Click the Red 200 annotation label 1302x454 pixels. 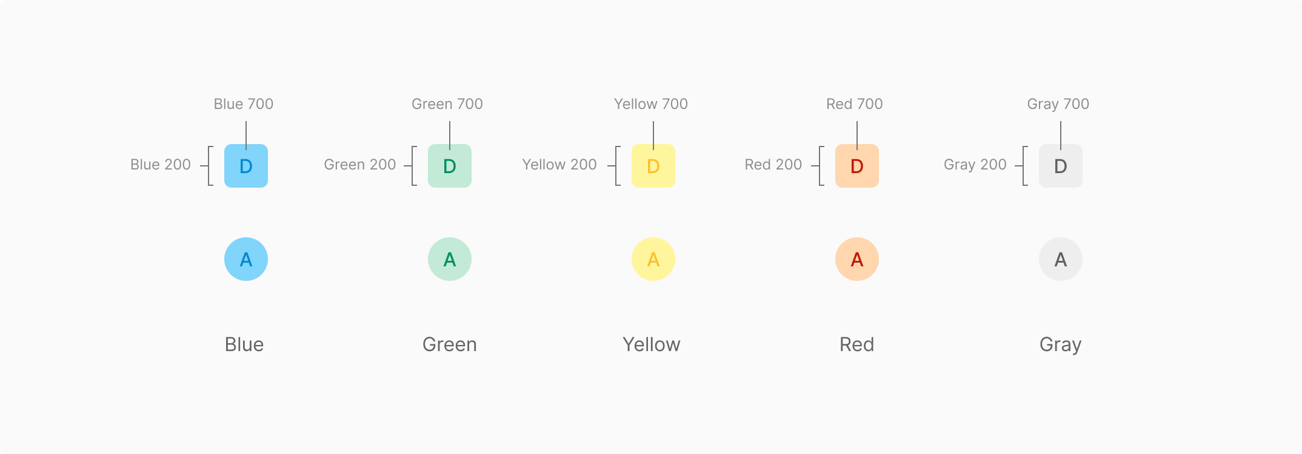(773, 165)
